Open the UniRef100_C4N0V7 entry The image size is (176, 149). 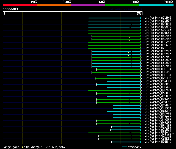158,63
